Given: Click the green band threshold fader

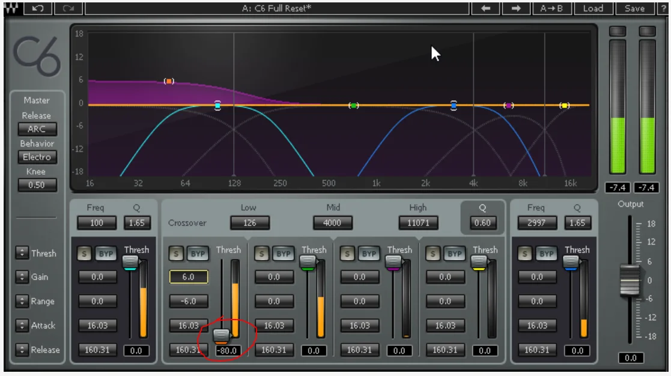Looking at the screenshot, I should point(307,262).
